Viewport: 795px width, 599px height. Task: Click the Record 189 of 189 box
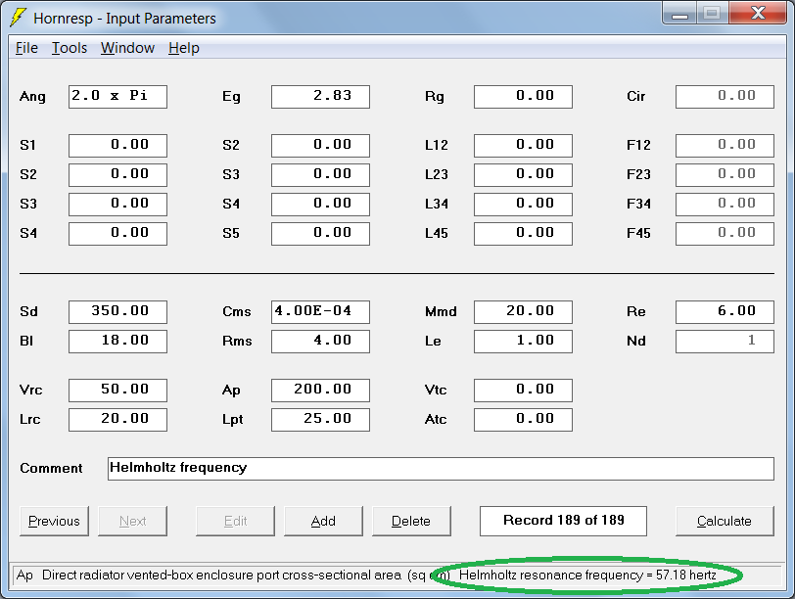click(x=563, y=521)
